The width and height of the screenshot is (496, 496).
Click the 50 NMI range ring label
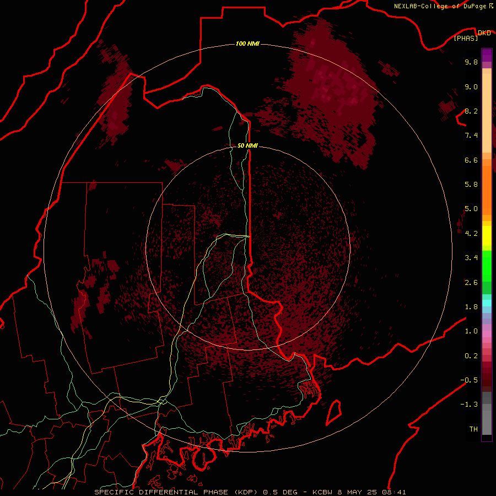tap(247, 145)
